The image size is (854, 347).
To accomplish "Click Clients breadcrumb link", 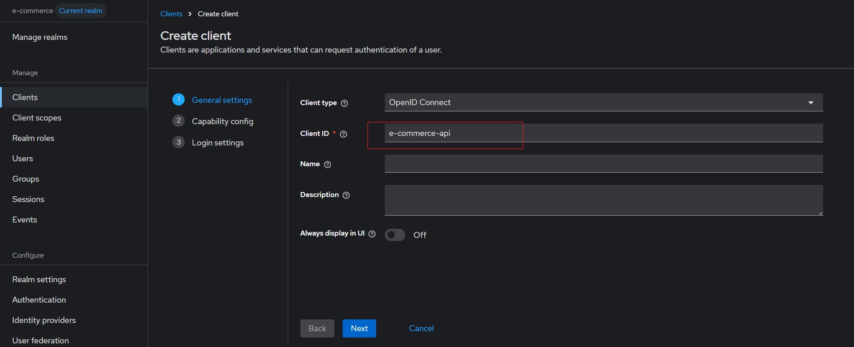I will pos(171,14).
